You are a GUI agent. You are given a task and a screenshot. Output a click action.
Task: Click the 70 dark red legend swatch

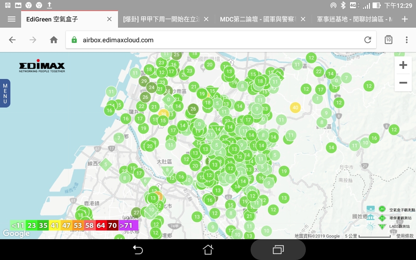click(x=113, y=226)
